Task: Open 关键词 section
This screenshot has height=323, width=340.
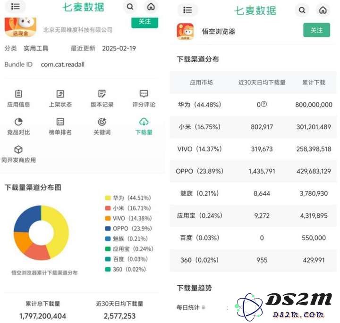Action: (102, 127)
